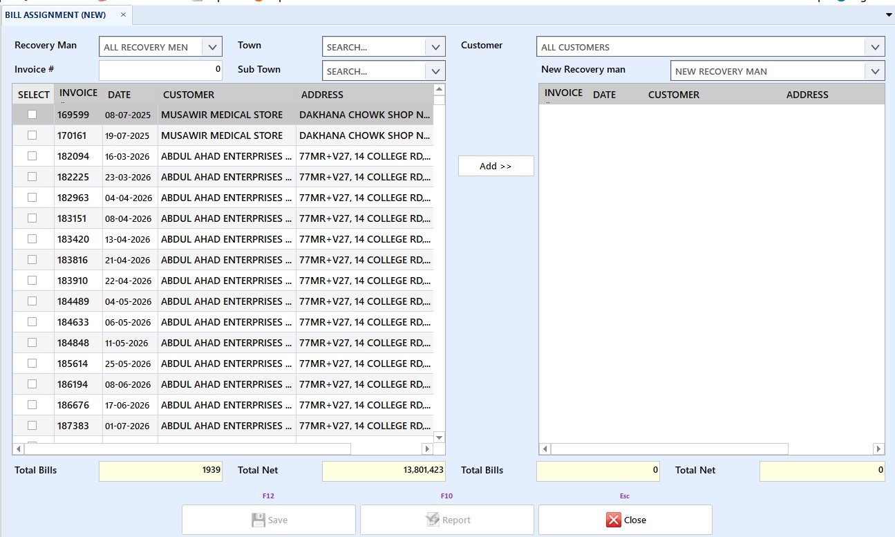Select the checkbox for invoice 182225
This screenshot has width=895, height=537.
point(32,177)
